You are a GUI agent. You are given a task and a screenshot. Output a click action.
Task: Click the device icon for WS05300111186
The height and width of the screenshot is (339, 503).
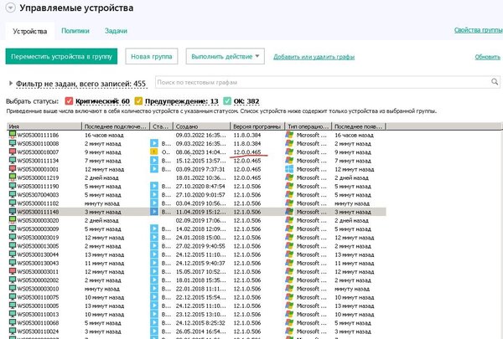pos(12,134)
